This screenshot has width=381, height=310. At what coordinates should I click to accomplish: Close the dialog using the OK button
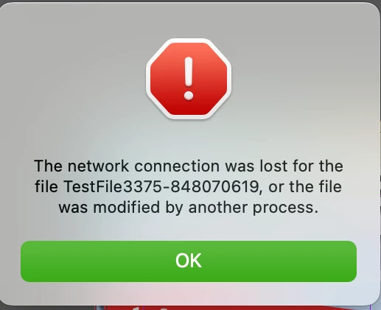[189, 261]
